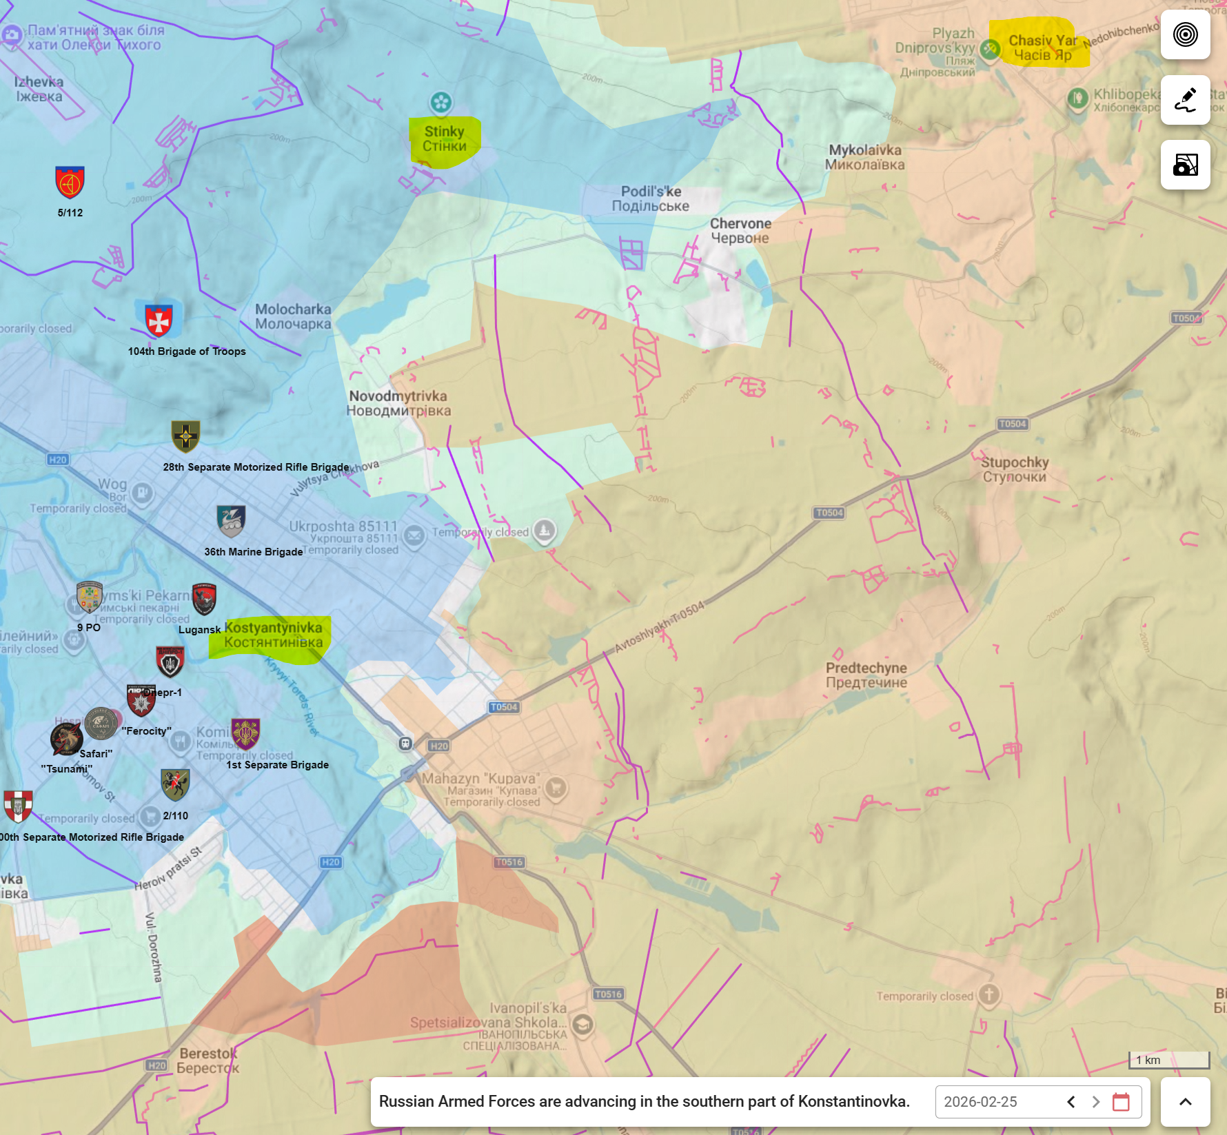This screenshot has width=1227, height=1135.
Task: Open the landmark marker above Stinky
Action: coord(441,103)
